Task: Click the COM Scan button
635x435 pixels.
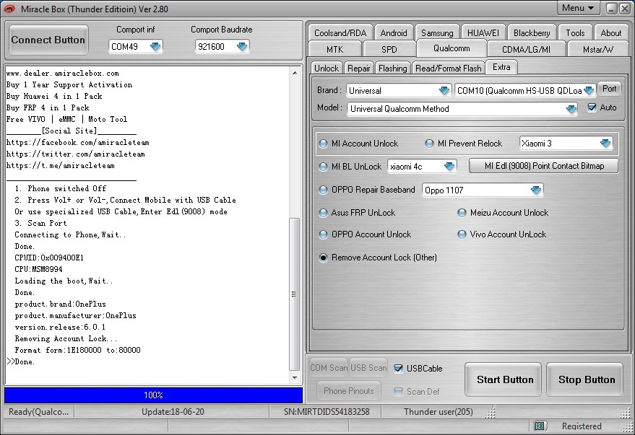Action: pos(329,367)
